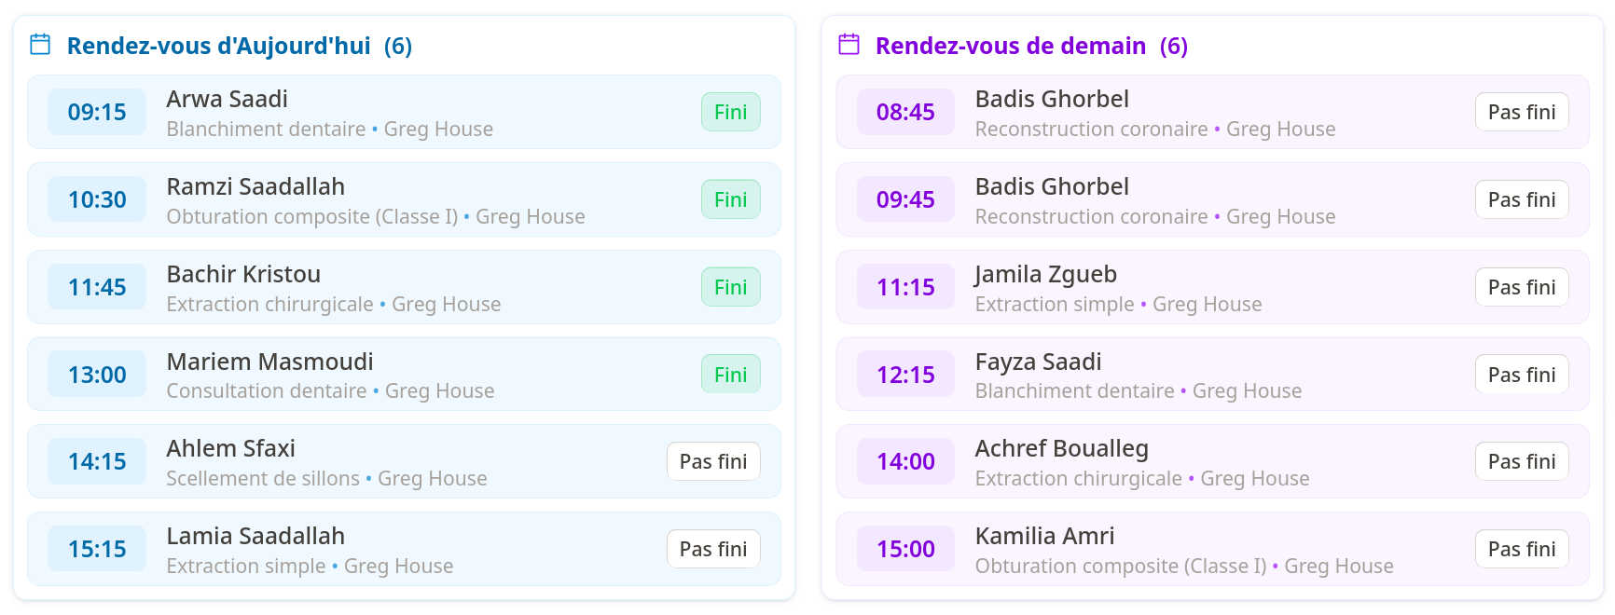
Task: Click the 15:00 time badge for Kamilia Amri
Action: coord(905,549)
